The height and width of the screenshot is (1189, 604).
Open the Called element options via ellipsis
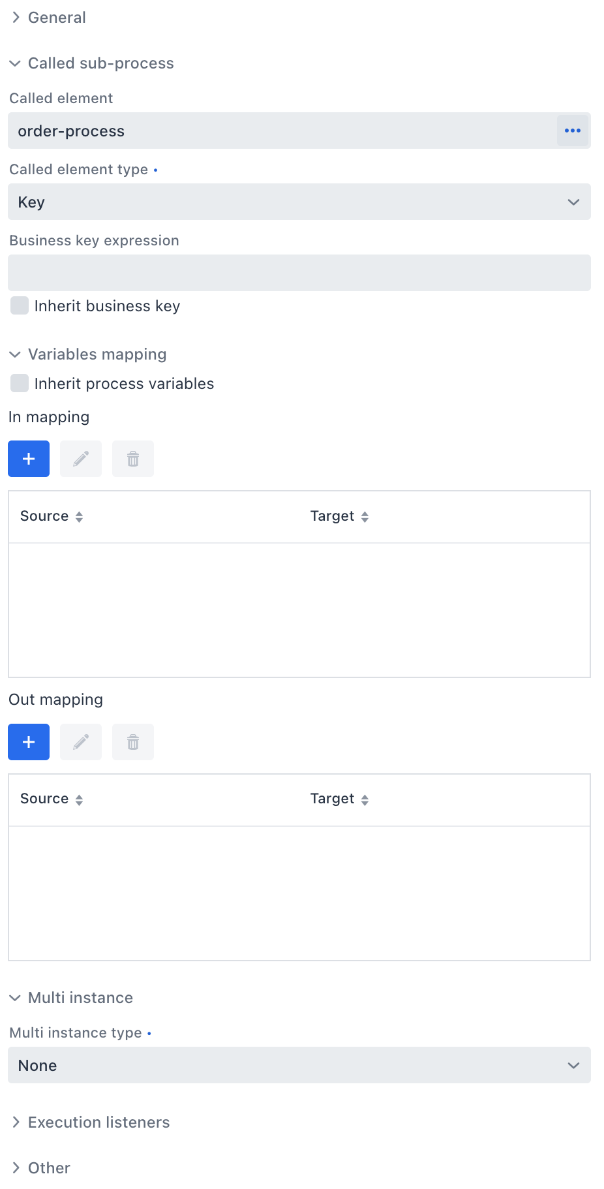(x=572, y=131)
